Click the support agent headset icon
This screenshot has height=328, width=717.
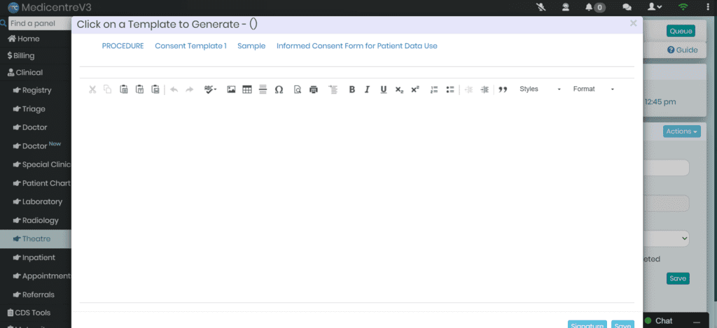click(566, 7)
